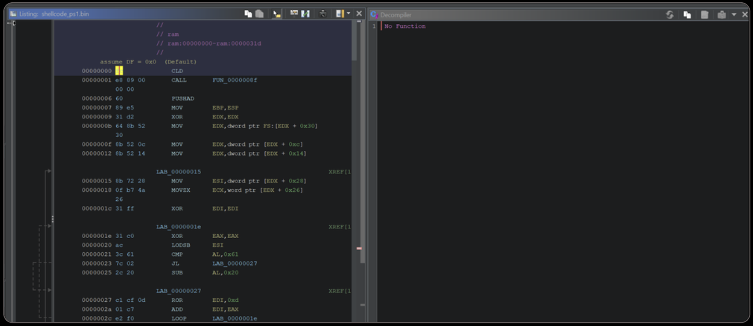753x326 pixels.
Task: Toggle mouse hover popups in Listing
Action: point(277,14)
